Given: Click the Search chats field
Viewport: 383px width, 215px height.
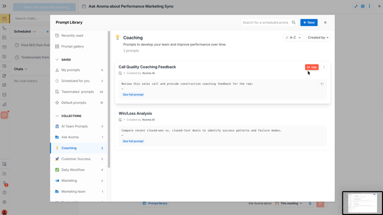Looking at the screenshot, I should click(32, 18).
